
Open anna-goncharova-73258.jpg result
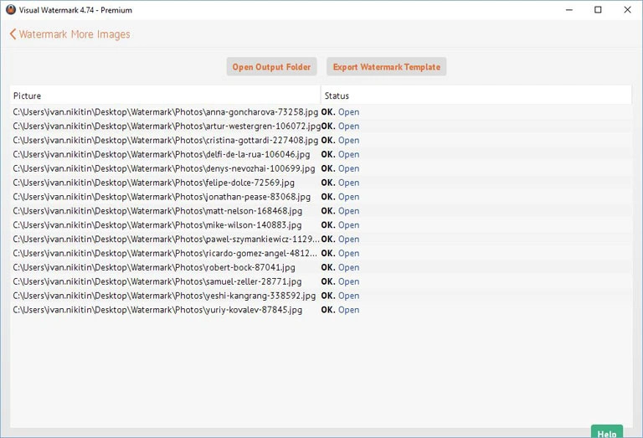pos(349,112)
